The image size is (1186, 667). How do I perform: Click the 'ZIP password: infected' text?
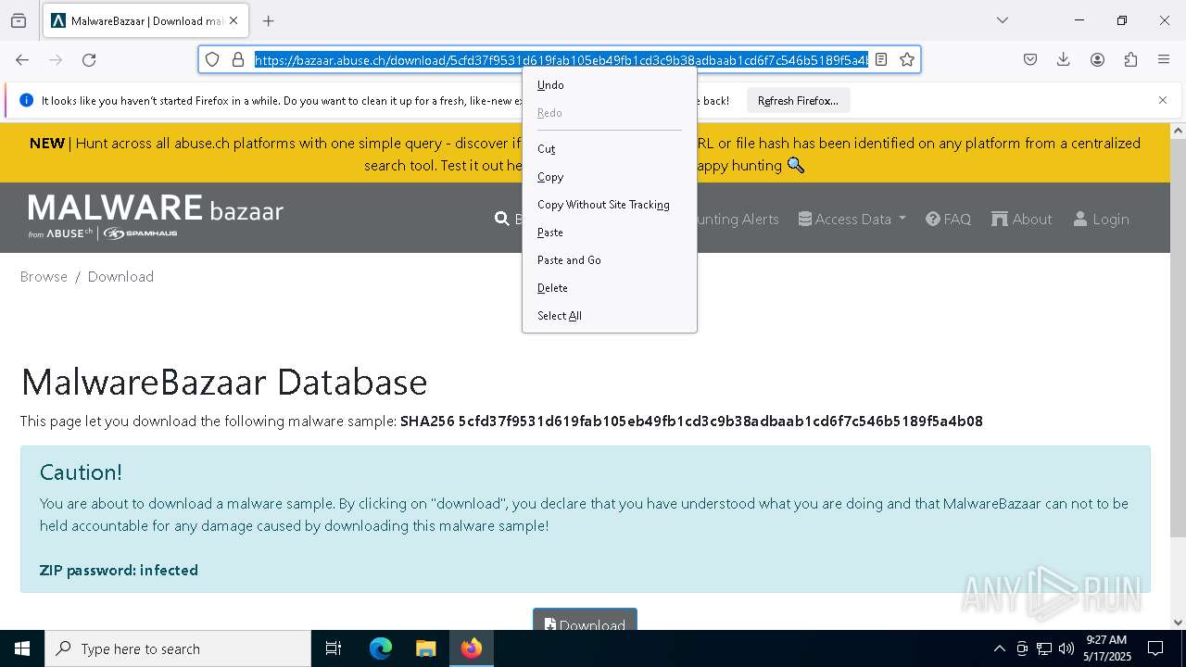coord(119,571)
